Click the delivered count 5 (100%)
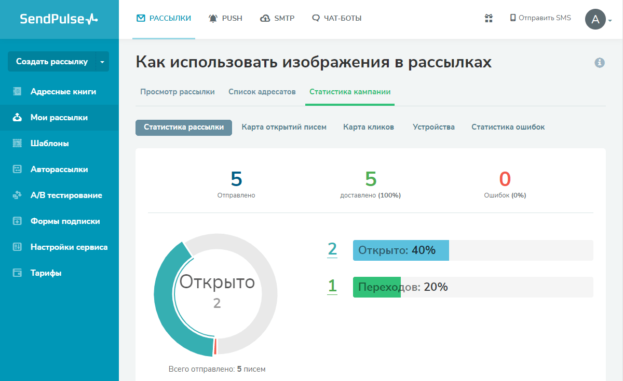The width and height of the screenshot is (623, 381). coord(370,179)
